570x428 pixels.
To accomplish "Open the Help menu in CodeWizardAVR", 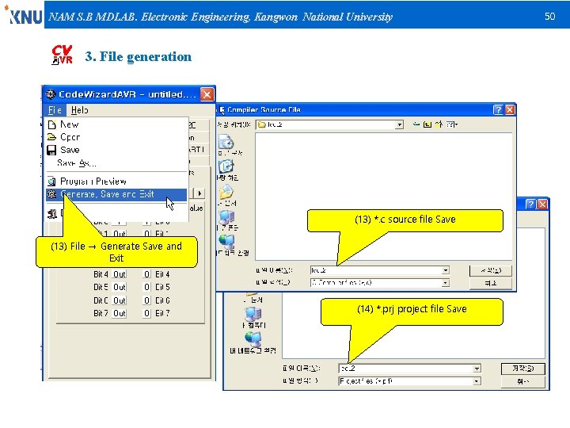I will (x=80, y=110).
